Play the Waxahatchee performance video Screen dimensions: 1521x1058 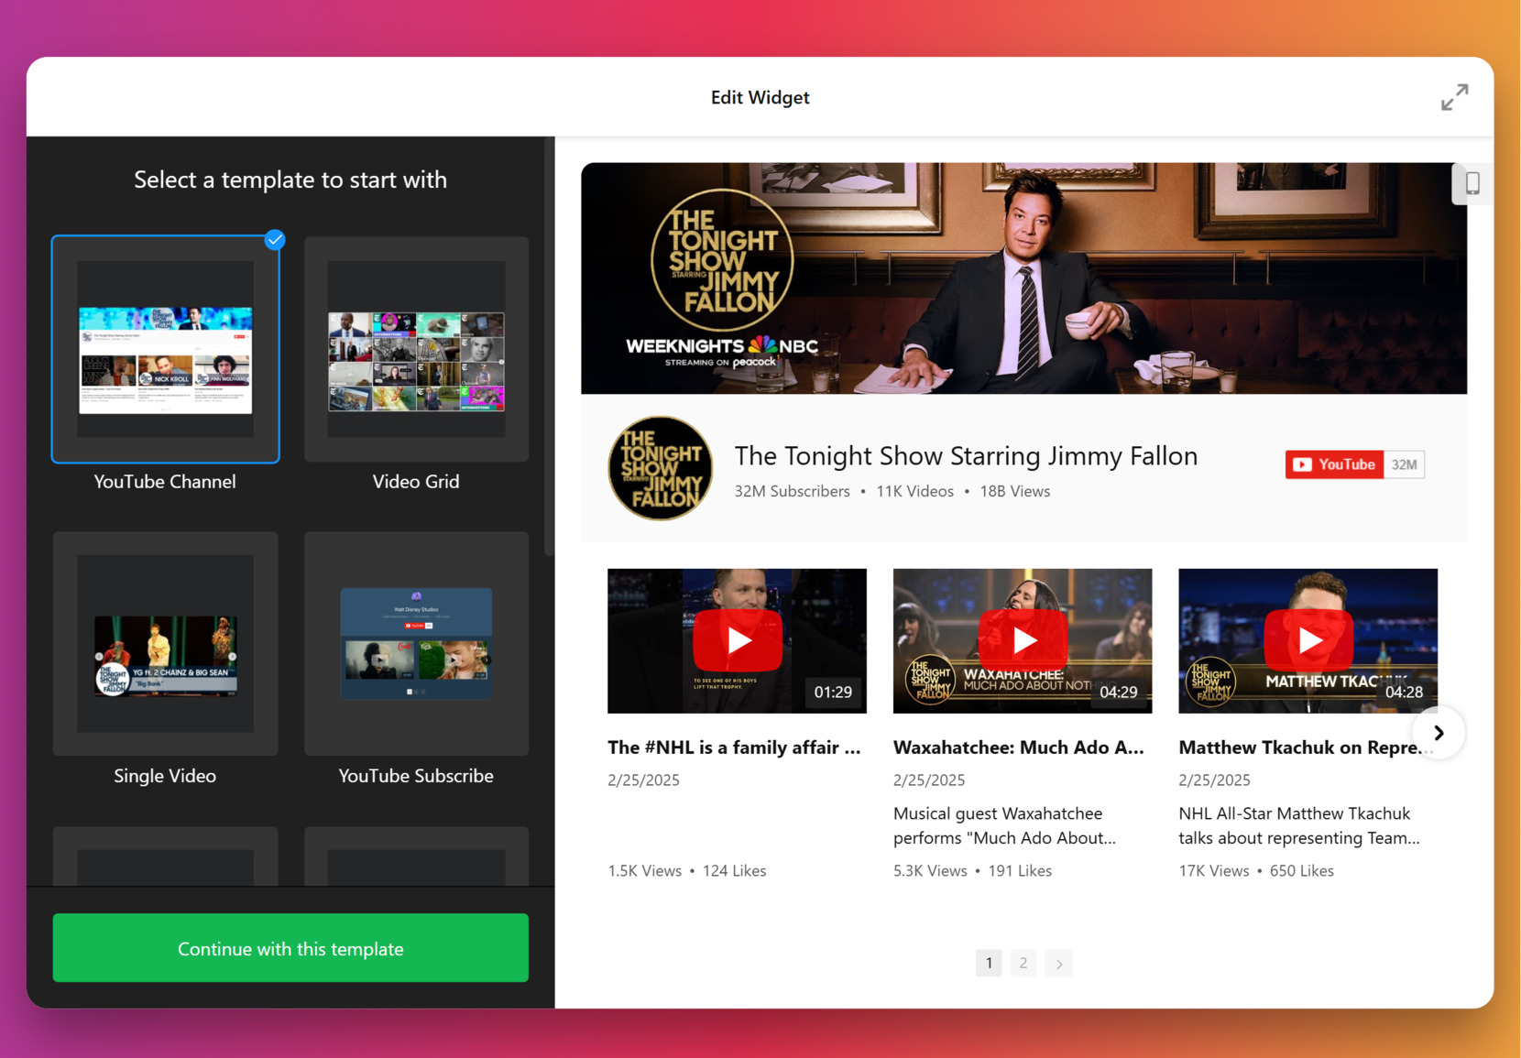[x=1023, y=640]
